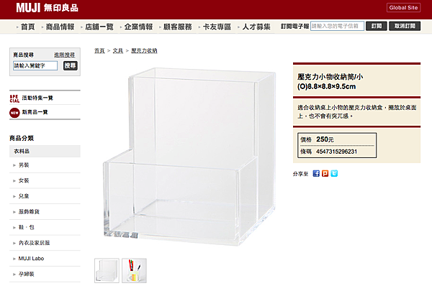Open the 壓克力收納 breadcrumb link
Viewport: 432px width, 291px height.
click(x=144, y=51)
